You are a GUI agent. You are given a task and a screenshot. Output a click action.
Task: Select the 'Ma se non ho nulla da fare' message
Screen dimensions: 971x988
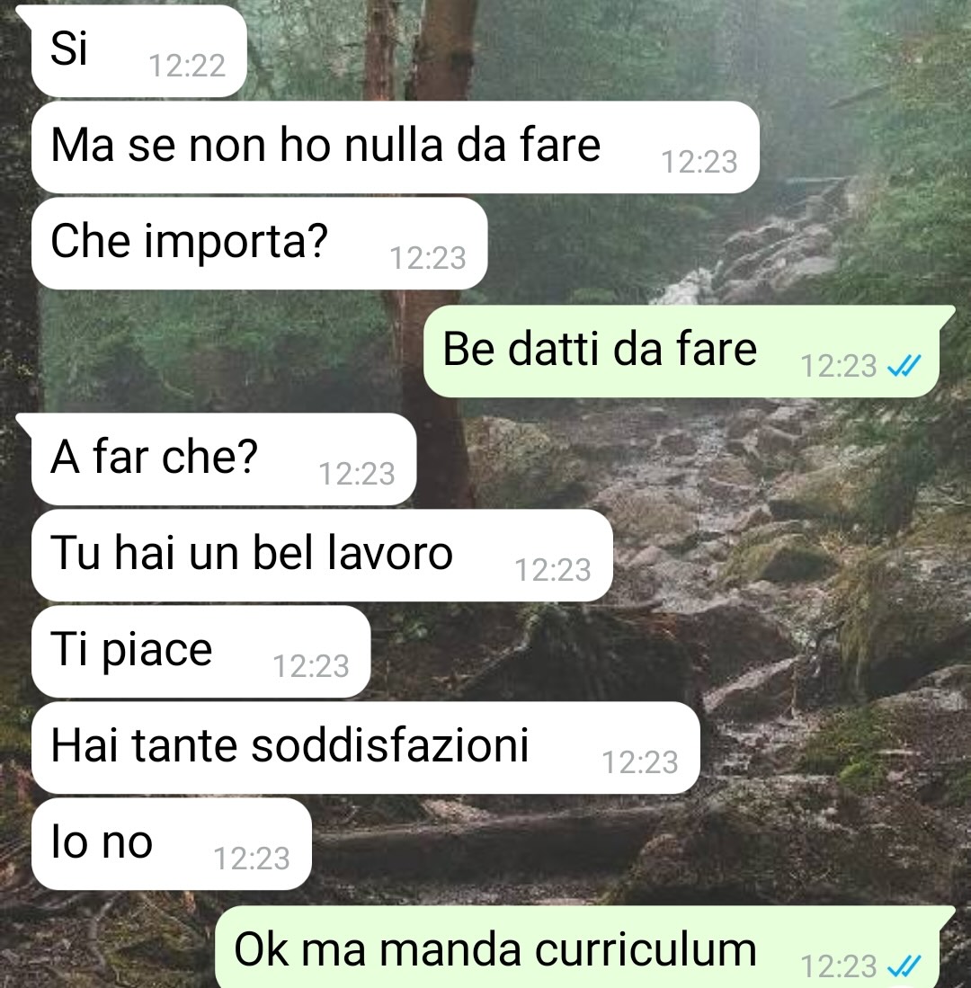click(x=395, y=147)
